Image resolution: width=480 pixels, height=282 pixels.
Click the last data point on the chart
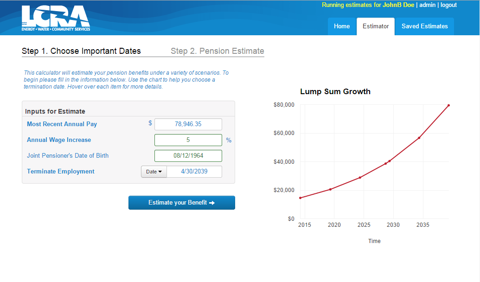coord(448,105)
